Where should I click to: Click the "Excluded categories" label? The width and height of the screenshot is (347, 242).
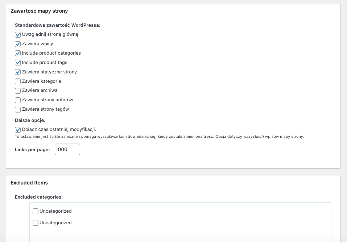coord(38,197)
